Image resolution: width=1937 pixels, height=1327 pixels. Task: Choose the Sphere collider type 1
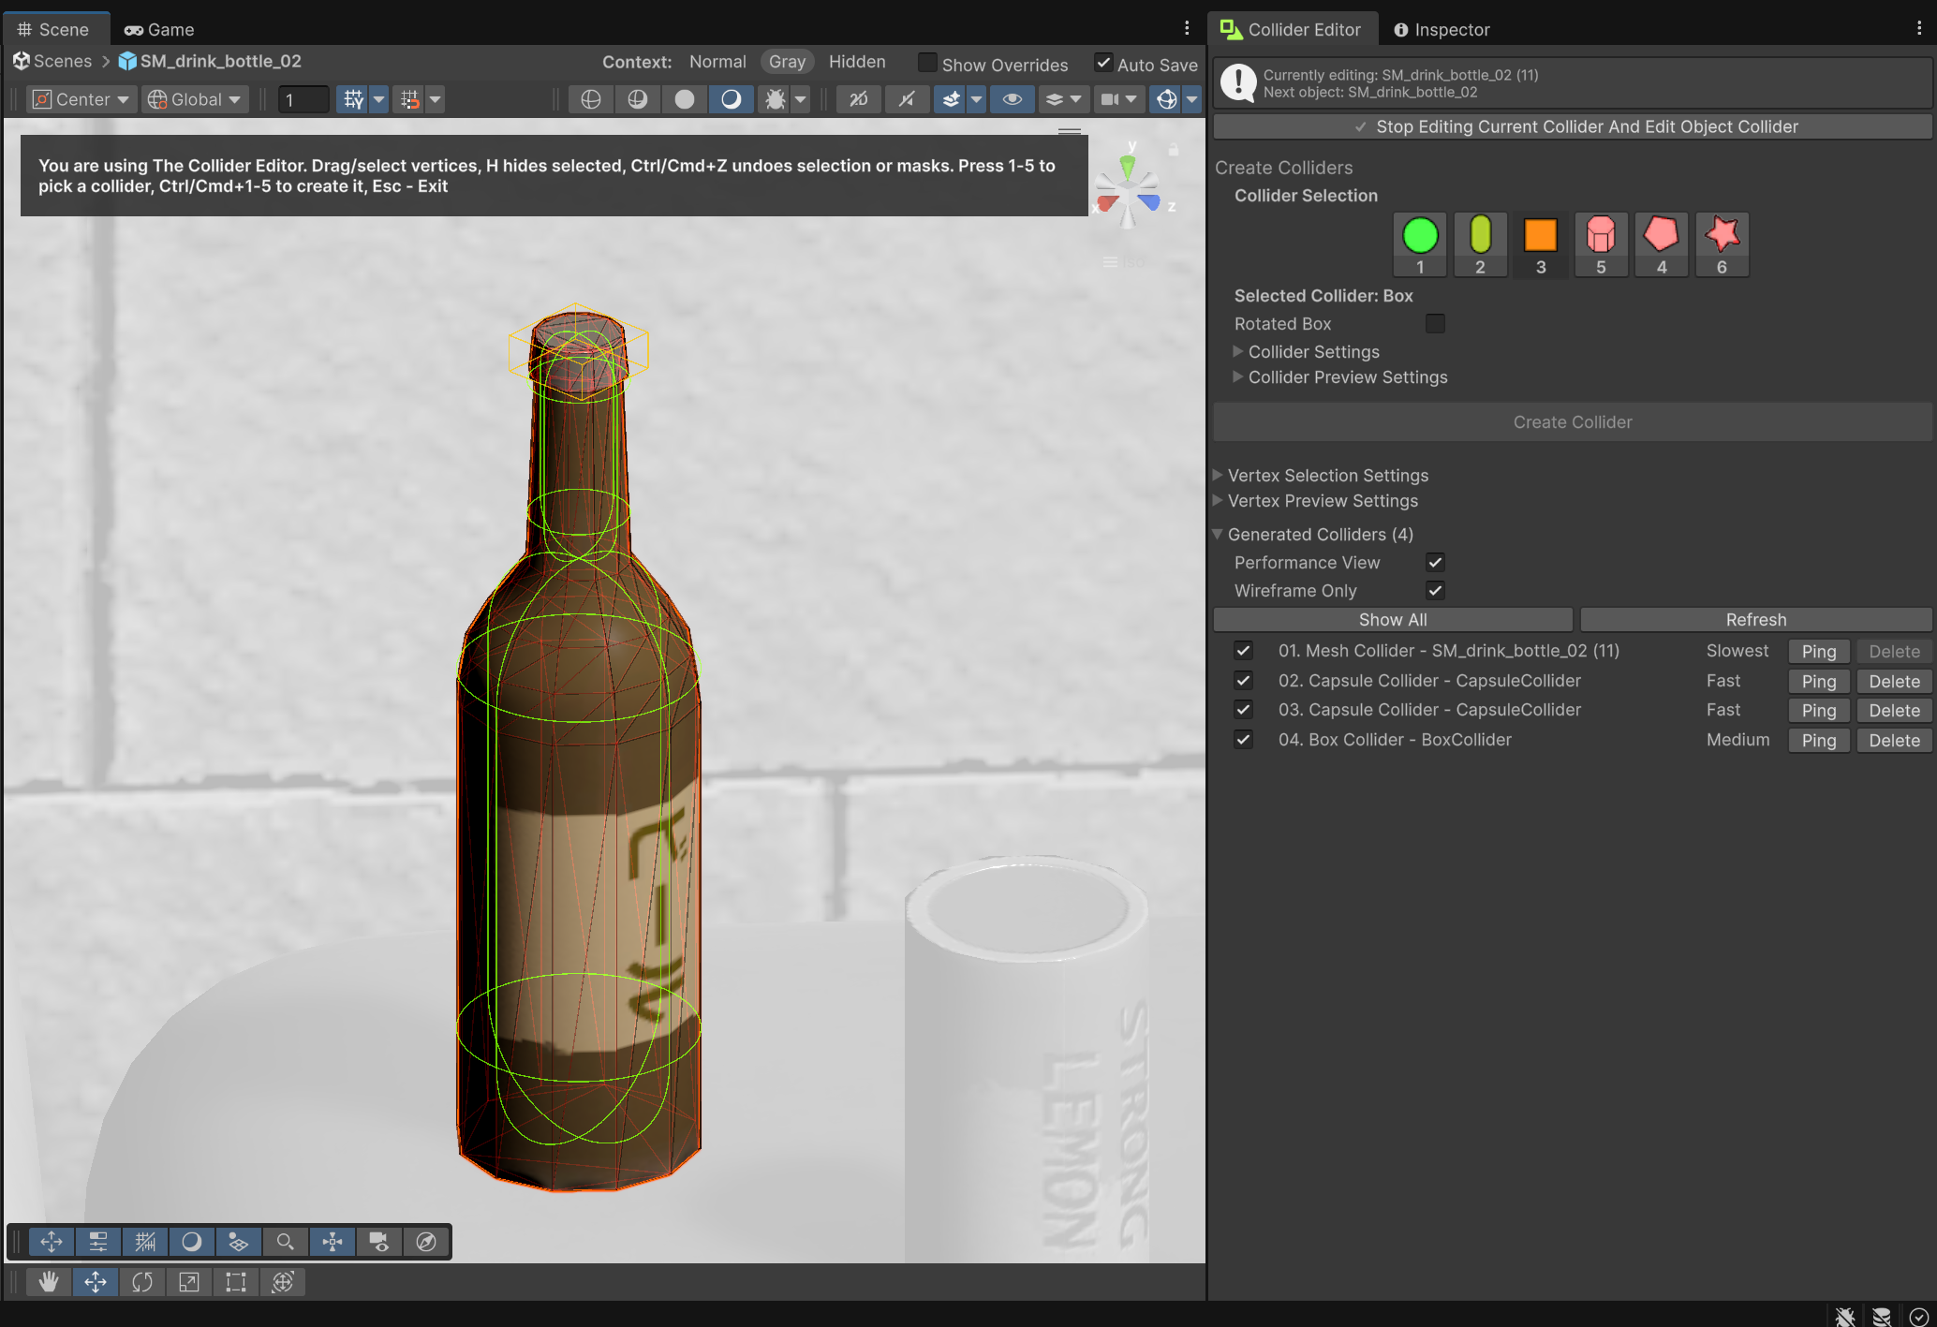(x=1420, y=244)
